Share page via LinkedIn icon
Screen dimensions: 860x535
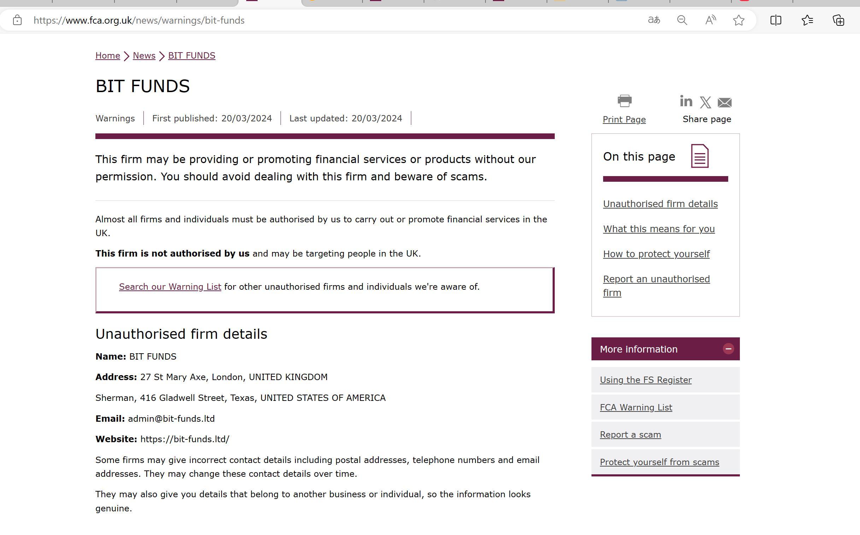tap(686, 101)
